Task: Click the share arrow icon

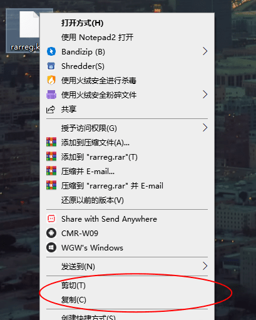Action: point(51,110)
